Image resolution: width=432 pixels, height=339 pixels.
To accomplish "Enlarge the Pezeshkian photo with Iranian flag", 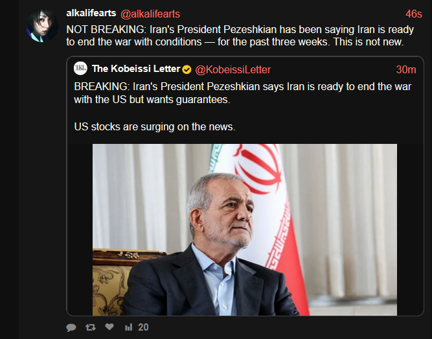I will click(245, 229).
